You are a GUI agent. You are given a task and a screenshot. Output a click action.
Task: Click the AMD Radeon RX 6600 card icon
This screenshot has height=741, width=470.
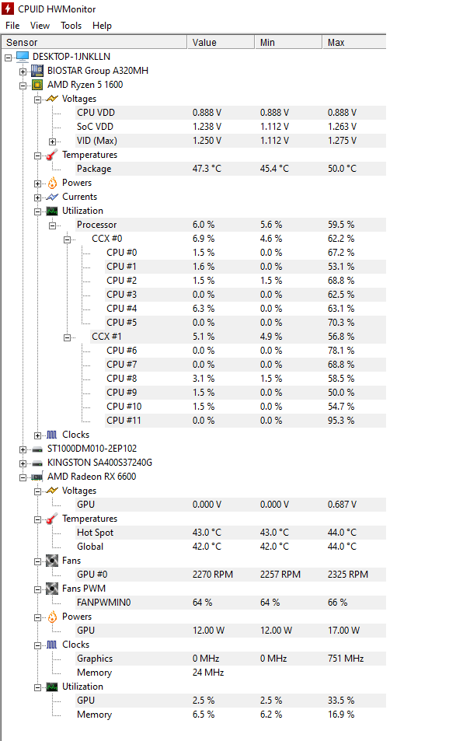(x=37, y=477)
